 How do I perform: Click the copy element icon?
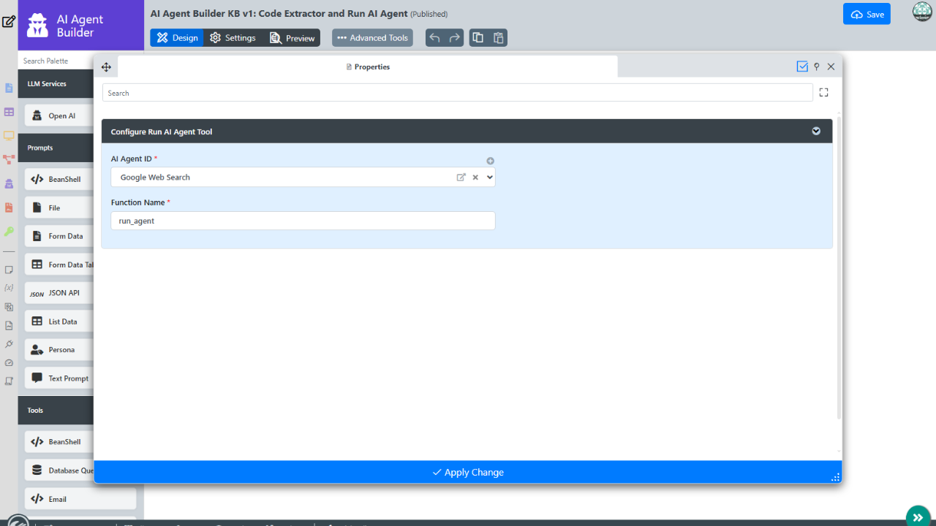point(478,38)
